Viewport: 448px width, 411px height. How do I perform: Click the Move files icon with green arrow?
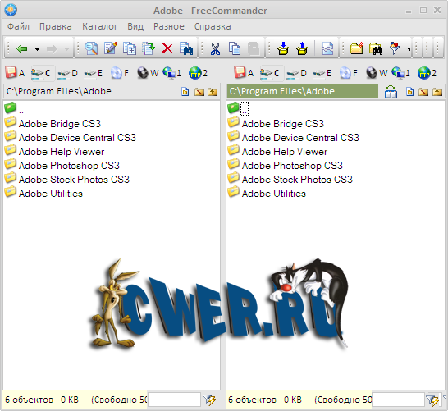click(x=149, y=48)
